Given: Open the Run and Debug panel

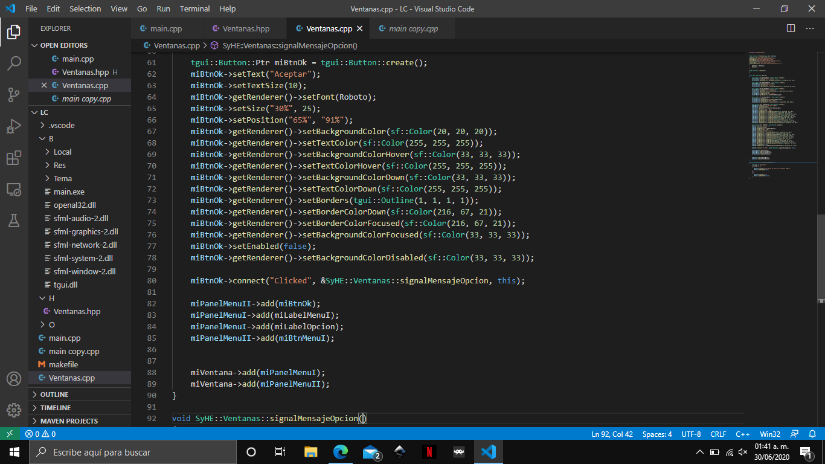Looking at the screenshot, I should (x=13, y=126).
